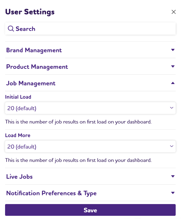Expand Notification Preferences & Type using arrow
Viewport: 181px width, 219px height.
pyautogui.click(x=173, y=193)
